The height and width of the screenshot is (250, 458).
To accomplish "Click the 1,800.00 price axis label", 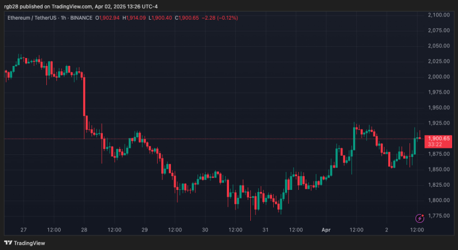I will click(x=439, y=201).
